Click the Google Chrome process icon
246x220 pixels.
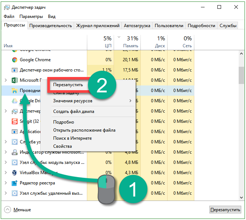(x=15, y=60)
